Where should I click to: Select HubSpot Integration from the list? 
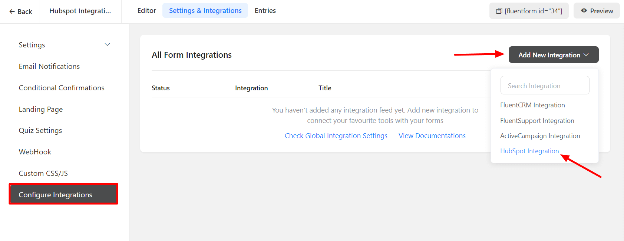pyautogui.click(x=529, y=151)
